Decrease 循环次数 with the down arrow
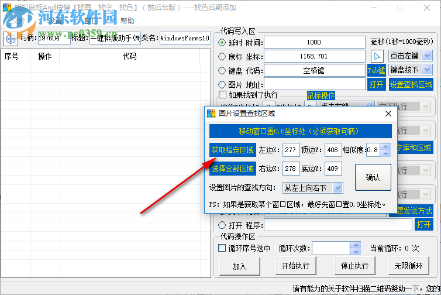The image size is (441, 295). 356,252
